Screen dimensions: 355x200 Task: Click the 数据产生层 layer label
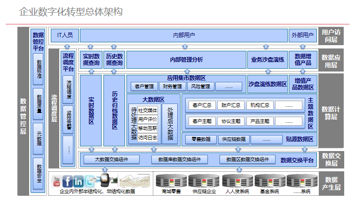pyautogui.click(x=331, y=184)
